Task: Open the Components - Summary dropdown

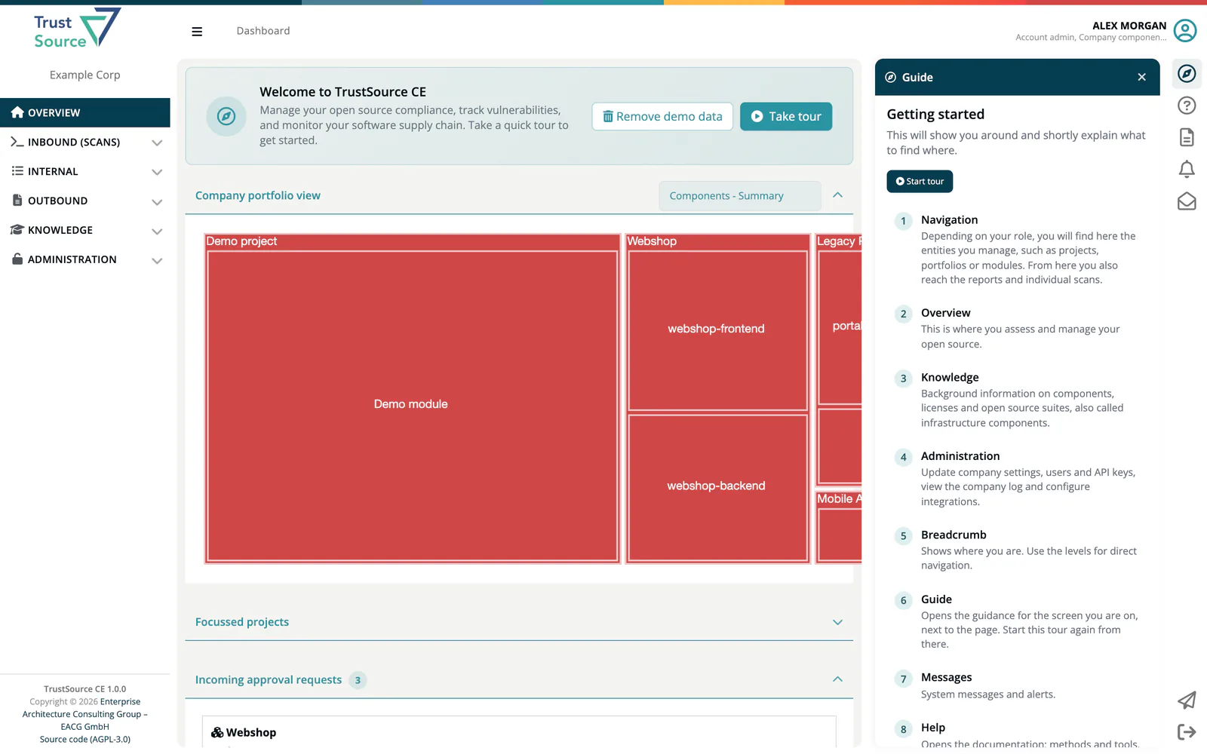Action: point(740,196)
